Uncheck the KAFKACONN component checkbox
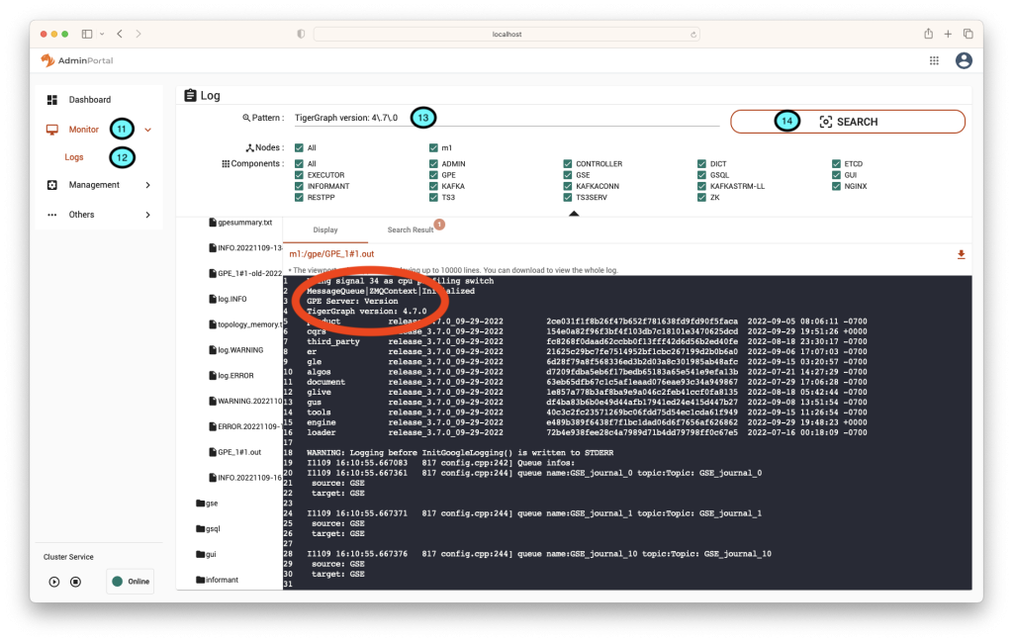Viewport: 1013px width, 642px height. click(567, 186)
